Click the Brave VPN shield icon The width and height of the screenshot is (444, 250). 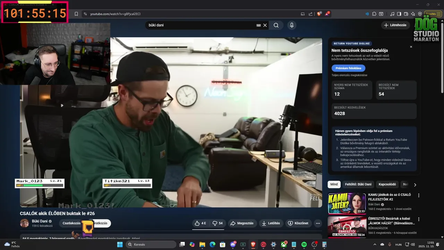(420, 14)
